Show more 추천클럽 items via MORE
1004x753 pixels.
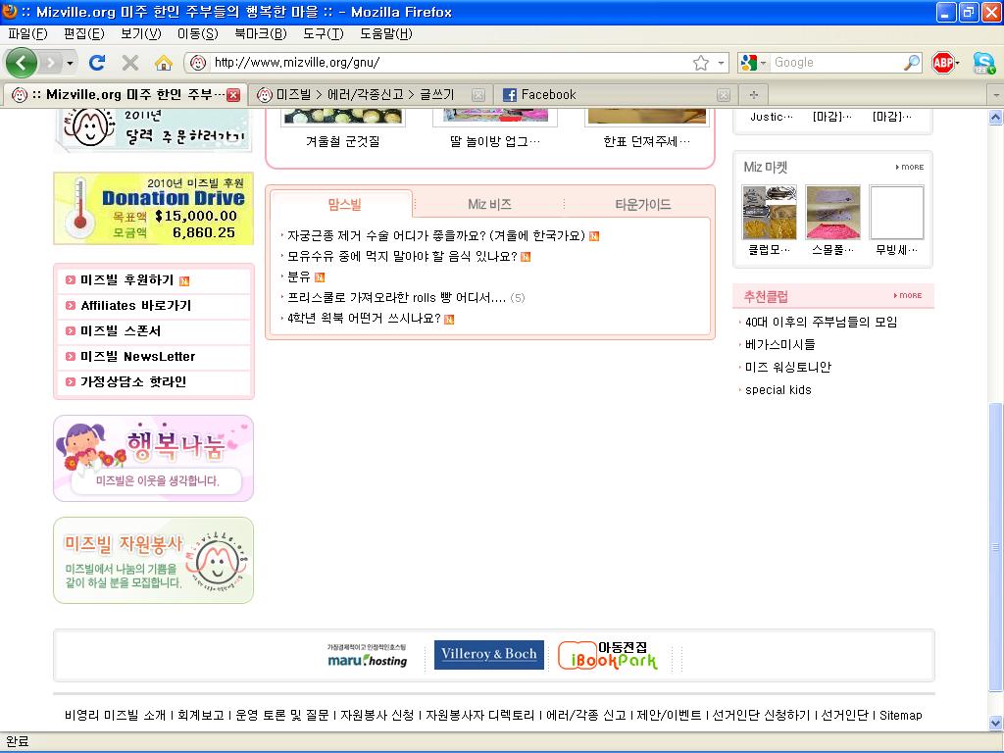(908, 295)
